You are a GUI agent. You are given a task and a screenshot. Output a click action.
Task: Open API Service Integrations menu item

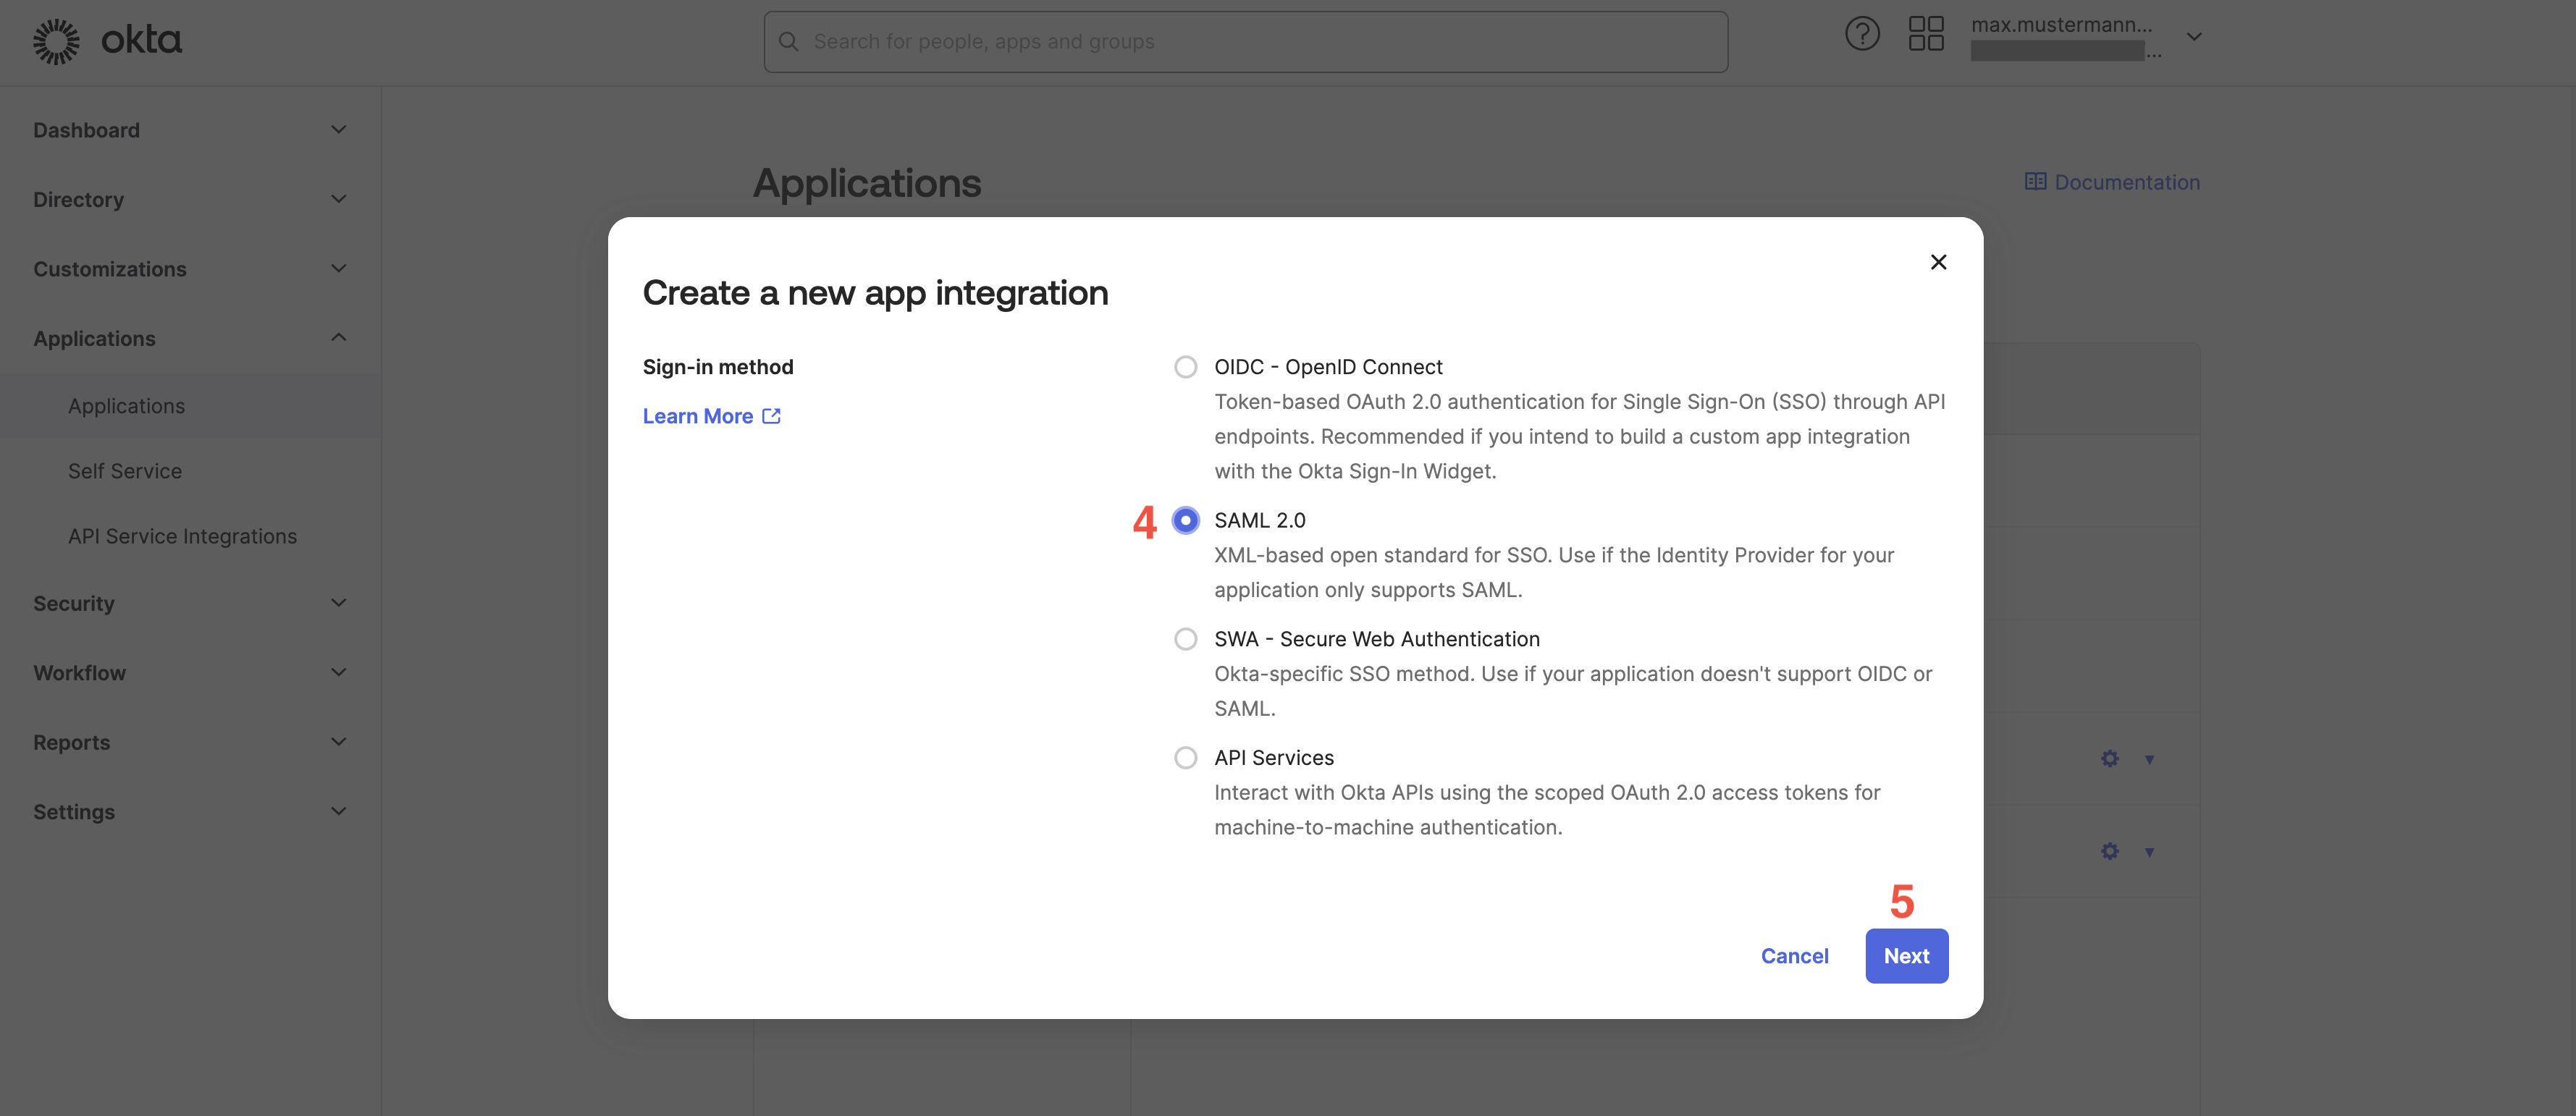(x=182, y=536)
